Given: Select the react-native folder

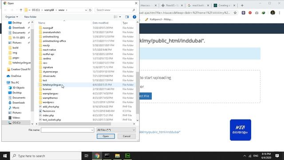Looking at the screenshot, I should (49, 50).
